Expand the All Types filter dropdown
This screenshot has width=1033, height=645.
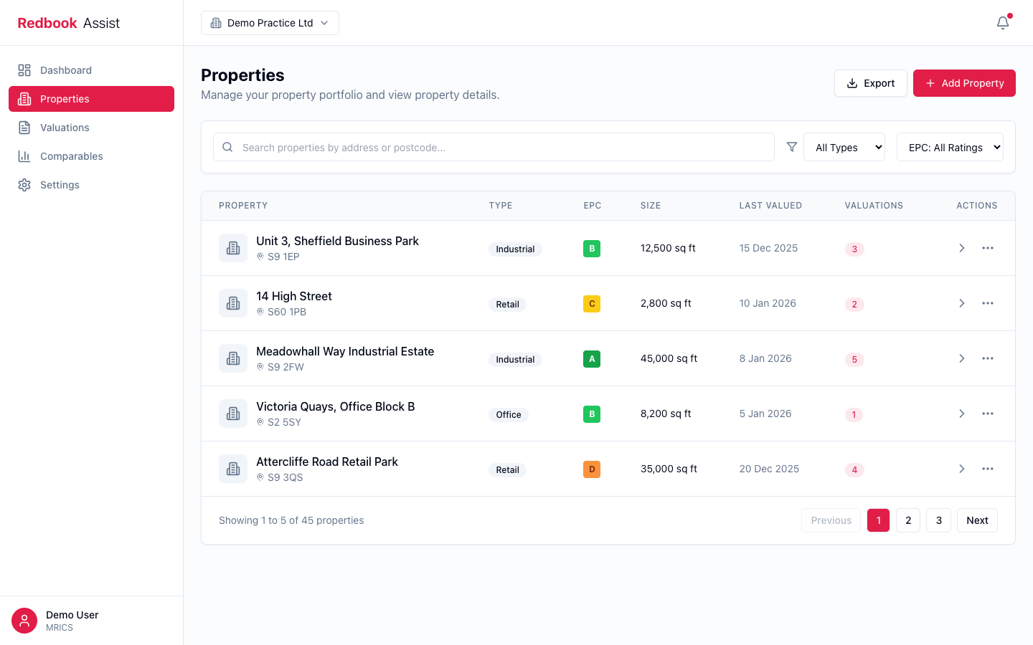click(844, 147)
